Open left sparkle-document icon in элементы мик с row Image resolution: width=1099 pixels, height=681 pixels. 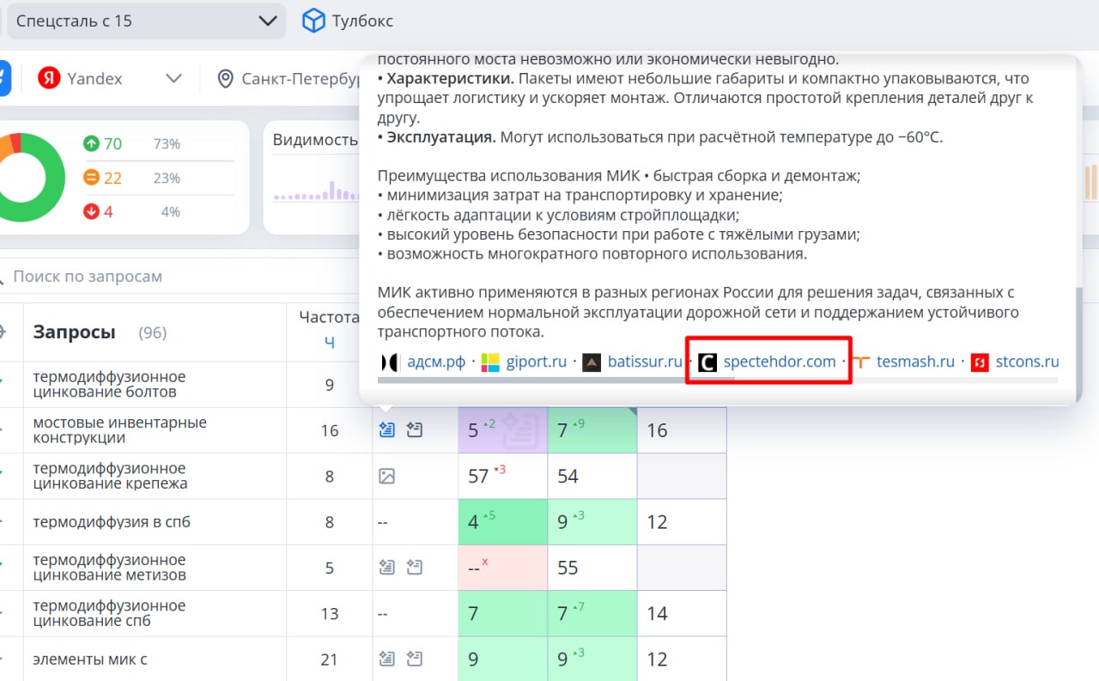pyautogui.click(x=386, y=659)
